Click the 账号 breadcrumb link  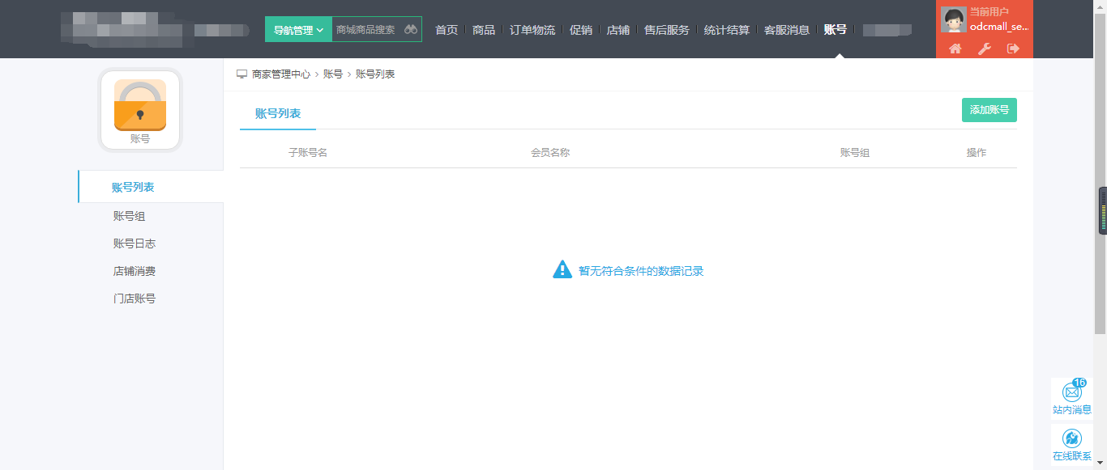pyautogui.click(x=333, y=74)
